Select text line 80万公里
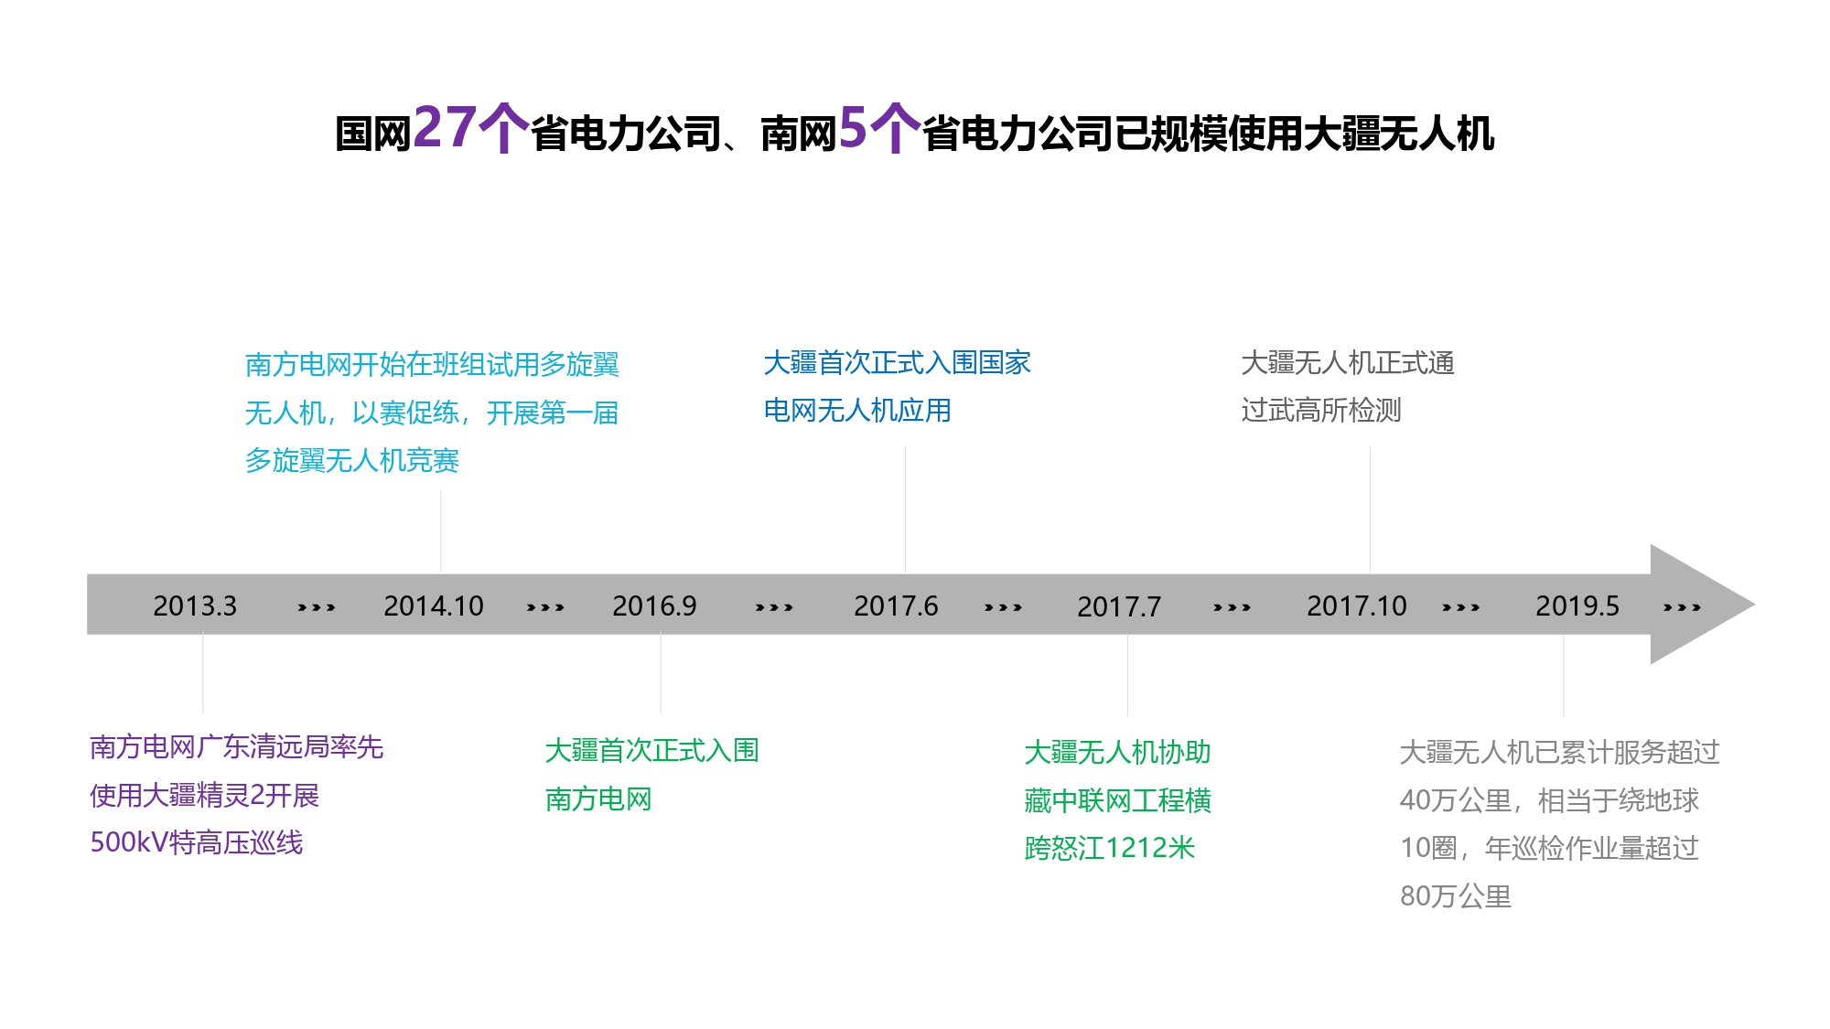Screen dimensions: 1830x1029 point(1456,896)
